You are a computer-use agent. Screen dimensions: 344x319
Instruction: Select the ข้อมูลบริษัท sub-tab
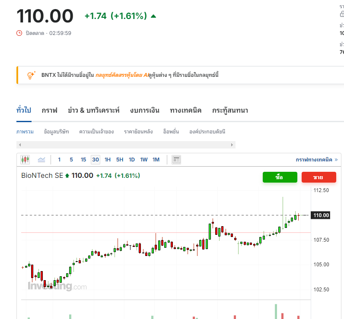pyautogui.click(x=56, y=132)
